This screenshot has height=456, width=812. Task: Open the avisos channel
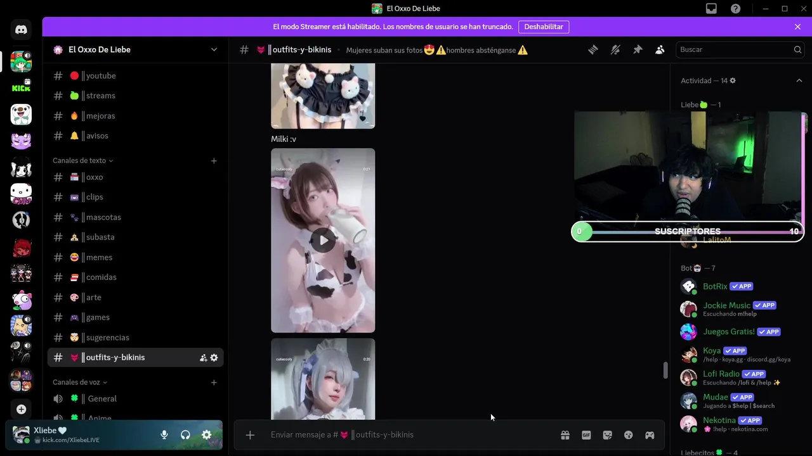[x=135, y=136]
